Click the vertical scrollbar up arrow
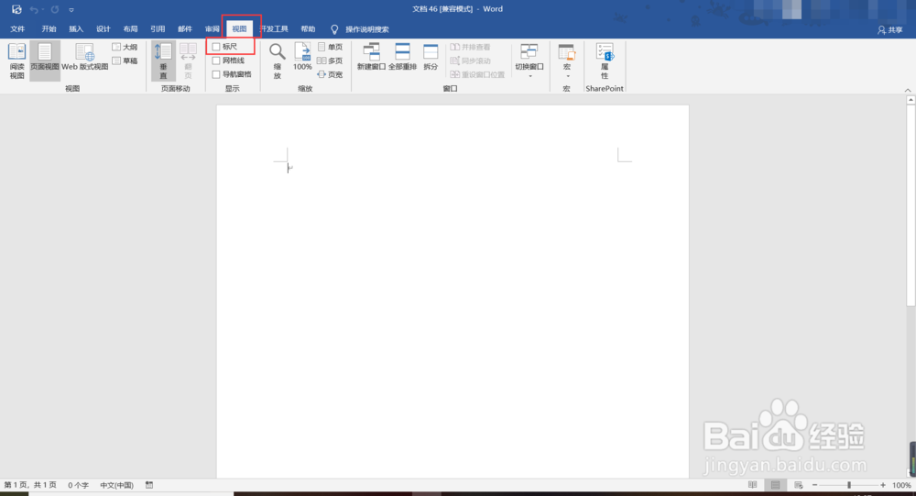This screenshot has height=496, width=916. click(x=911, y=101)
